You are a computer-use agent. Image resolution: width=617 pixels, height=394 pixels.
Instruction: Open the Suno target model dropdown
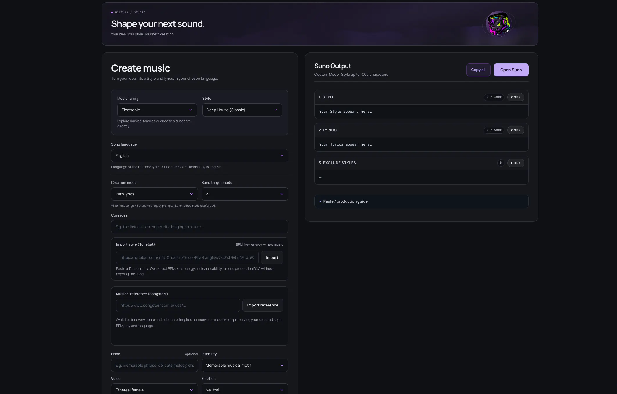[244, 194]
